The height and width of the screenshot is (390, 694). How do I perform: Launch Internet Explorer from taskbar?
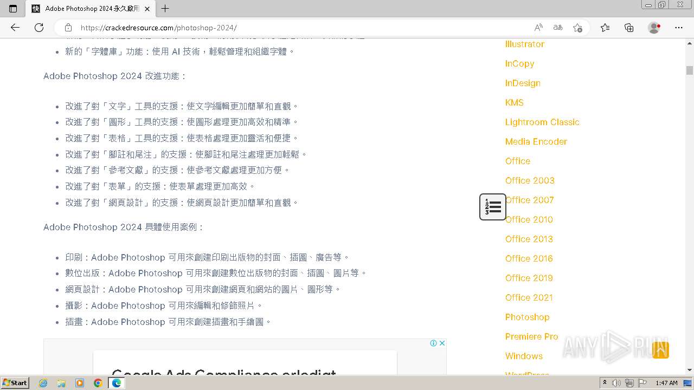point(43,383)
